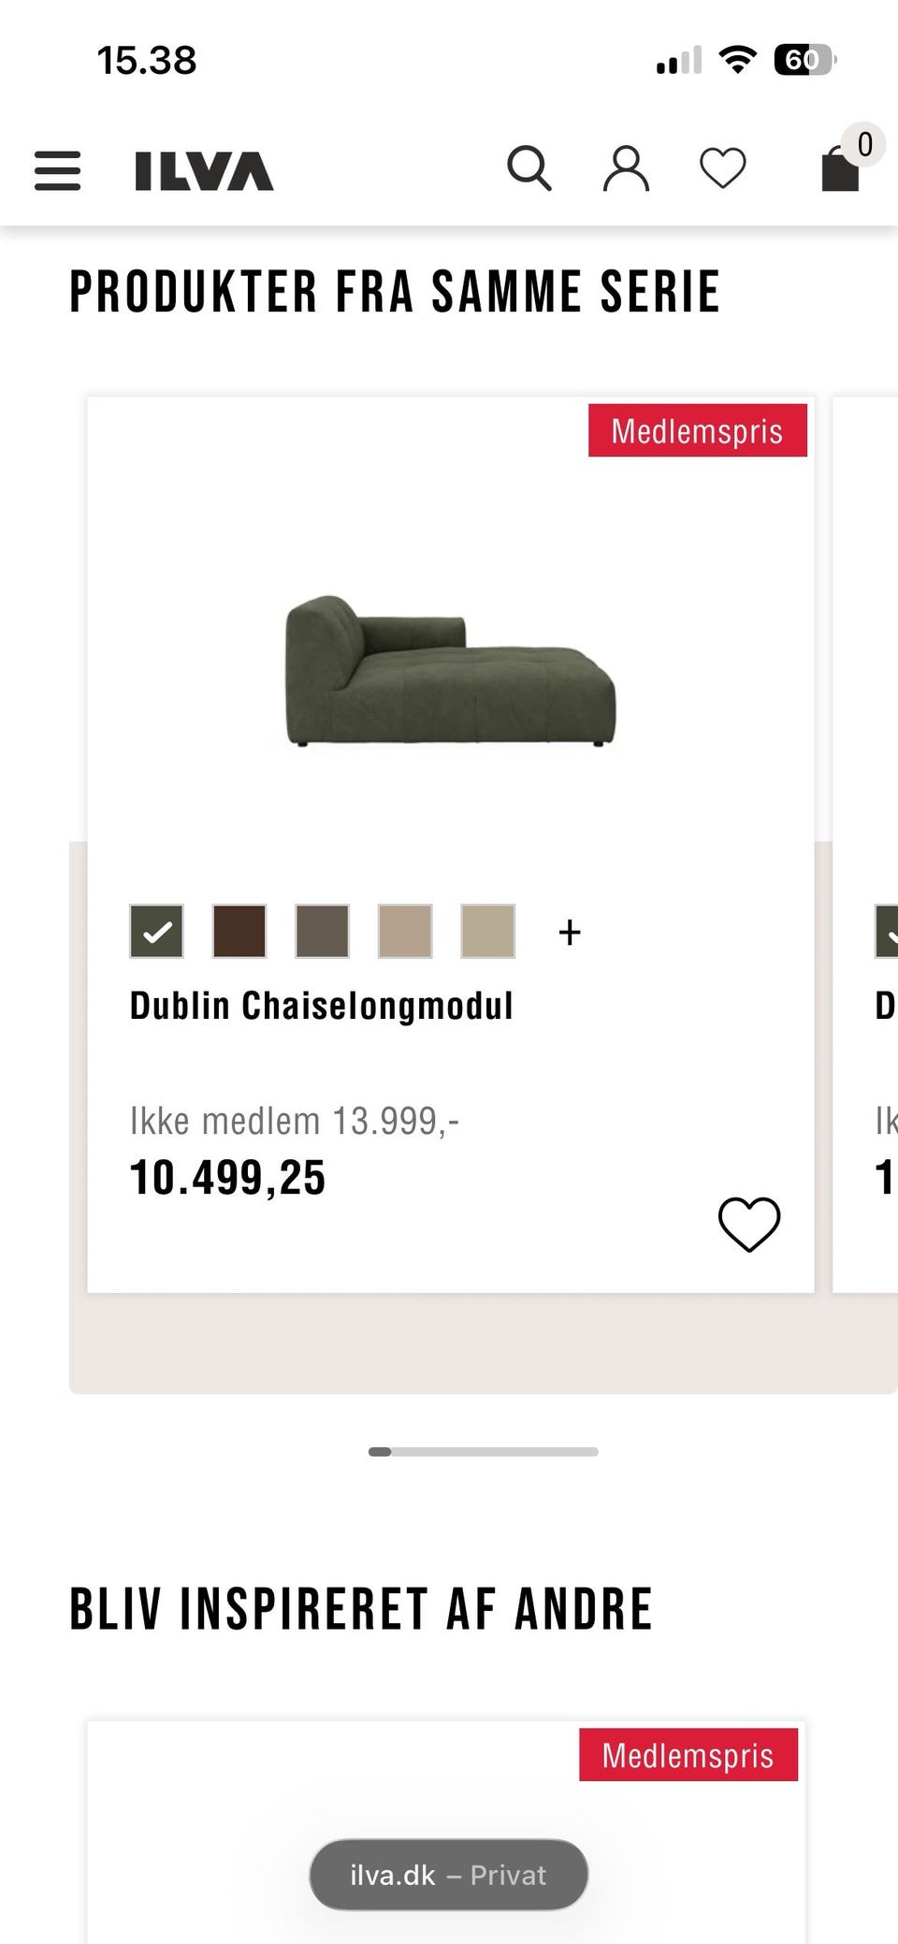Expand more color options with plus
The height and width of the screenshot is (1944, 898).
570,933
